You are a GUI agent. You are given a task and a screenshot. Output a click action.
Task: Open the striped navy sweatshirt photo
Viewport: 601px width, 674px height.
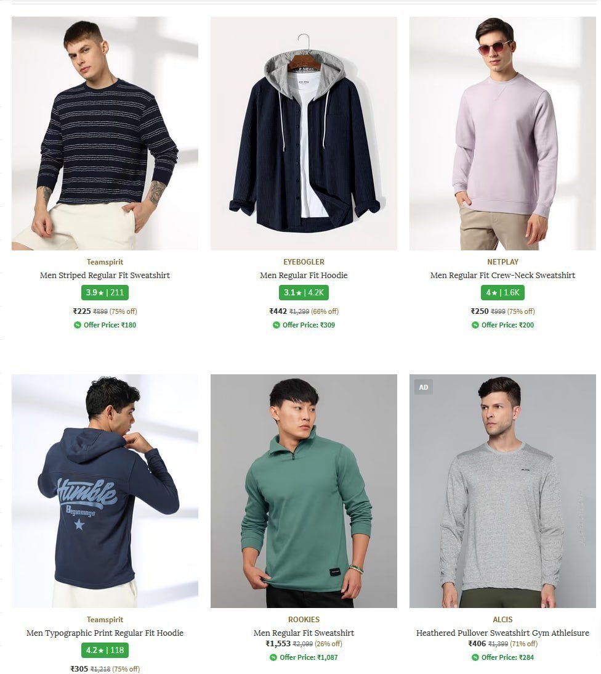(105, 133)
